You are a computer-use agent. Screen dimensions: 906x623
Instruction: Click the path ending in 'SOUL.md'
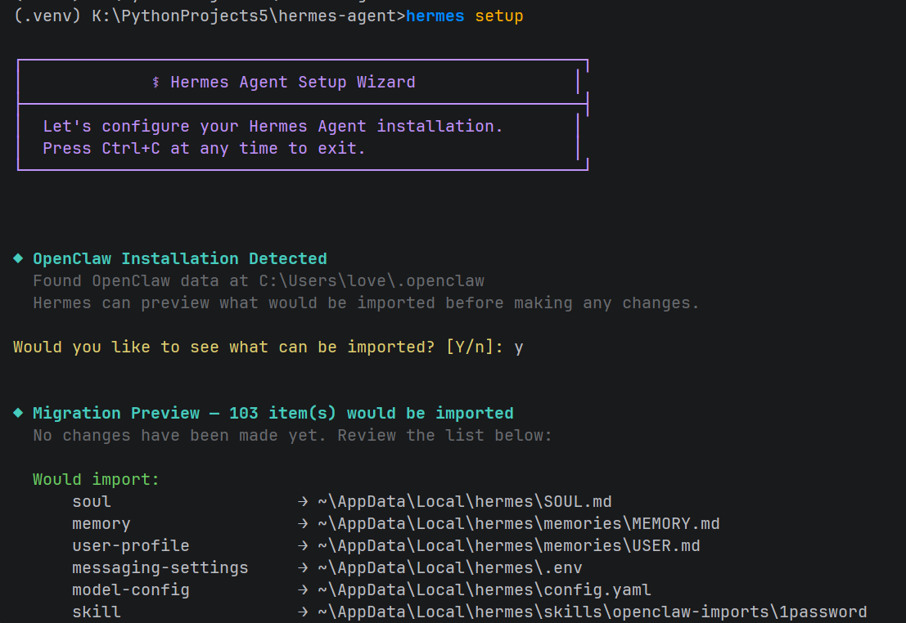point(465,501)
